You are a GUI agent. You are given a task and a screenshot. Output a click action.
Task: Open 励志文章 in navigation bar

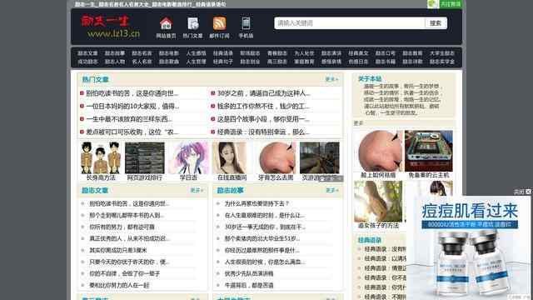[x=87, y=53]
